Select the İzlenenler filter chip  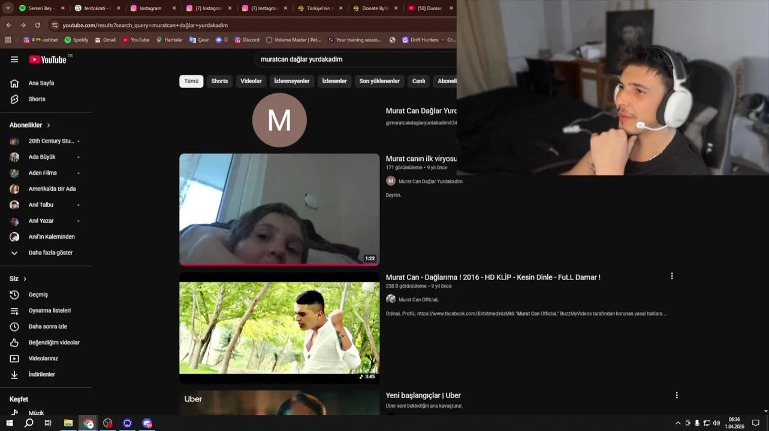pyautogui.click(x=334, y=81)
